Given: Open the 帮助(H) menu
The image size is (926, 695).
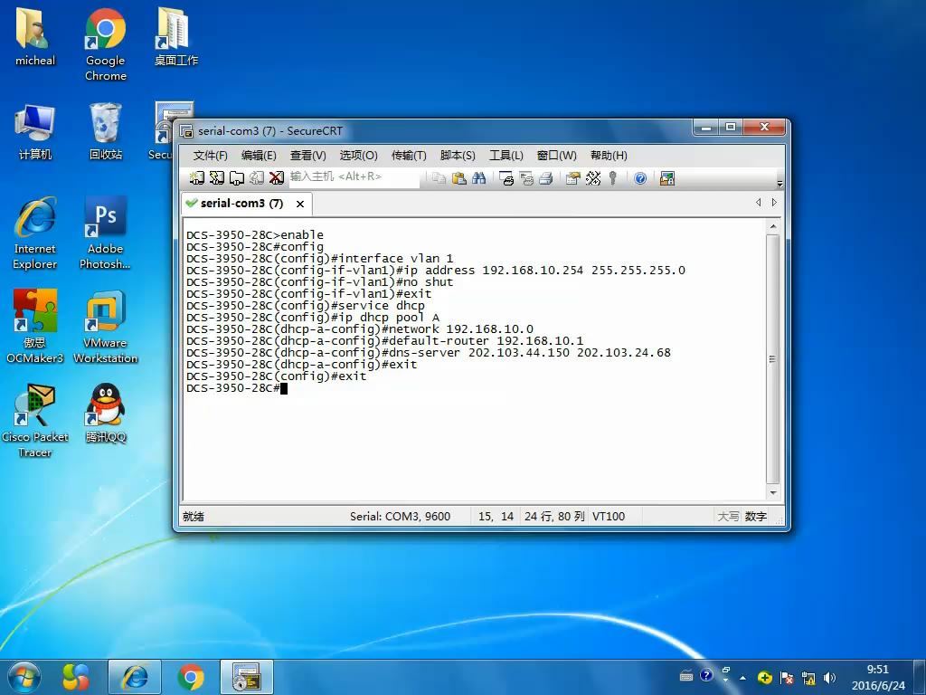Looking at the screenshot, I should [x=609, y=156].
